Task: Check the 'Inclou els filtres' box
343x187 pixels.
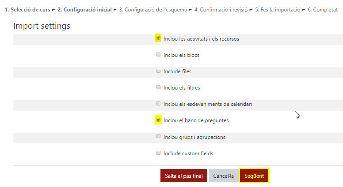Action: pos(158,87)
